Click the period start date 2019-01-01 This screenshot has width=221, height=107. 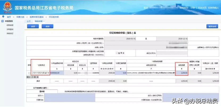[131, 39]
